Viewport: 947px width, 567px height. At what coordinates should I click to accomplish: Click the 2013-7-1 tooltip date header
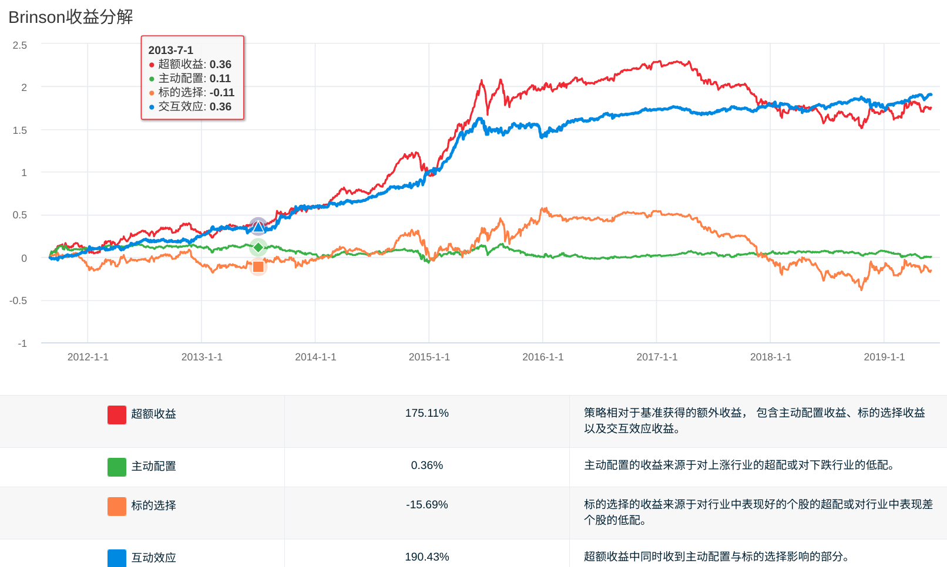[x=170, y=50]
